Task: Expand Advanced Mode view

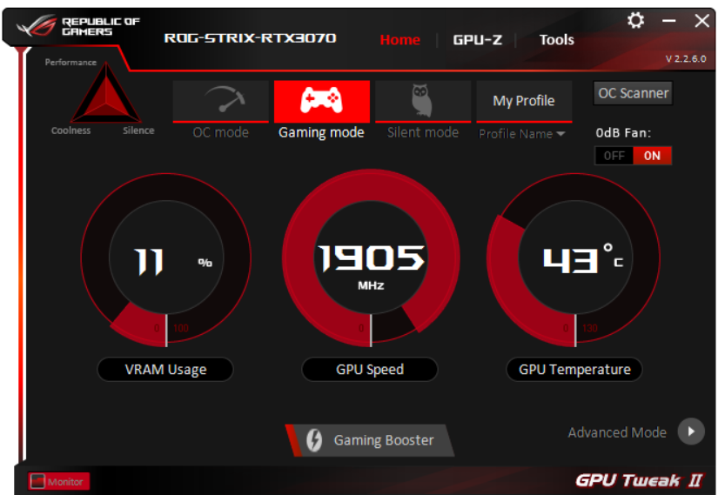Action: coord(617,432)
